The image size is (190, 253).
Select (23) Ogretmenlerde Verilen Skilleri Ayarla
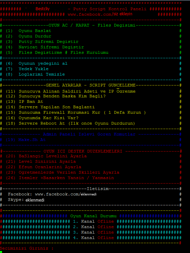click(63, 173)
